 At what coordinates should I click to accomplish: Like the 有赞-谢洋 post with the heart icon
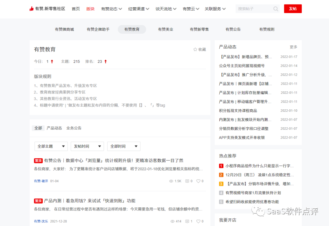pyautogui.click(x=198, y=181)
